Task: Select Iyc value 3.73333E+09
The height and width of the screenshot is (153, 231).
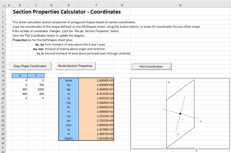Action: point(96,120)
